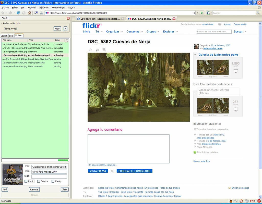The height and width of the screenshot is (204, 262).
Task: Switch to the Uptodown.com browser tab
Action: [x=101, y=19]
